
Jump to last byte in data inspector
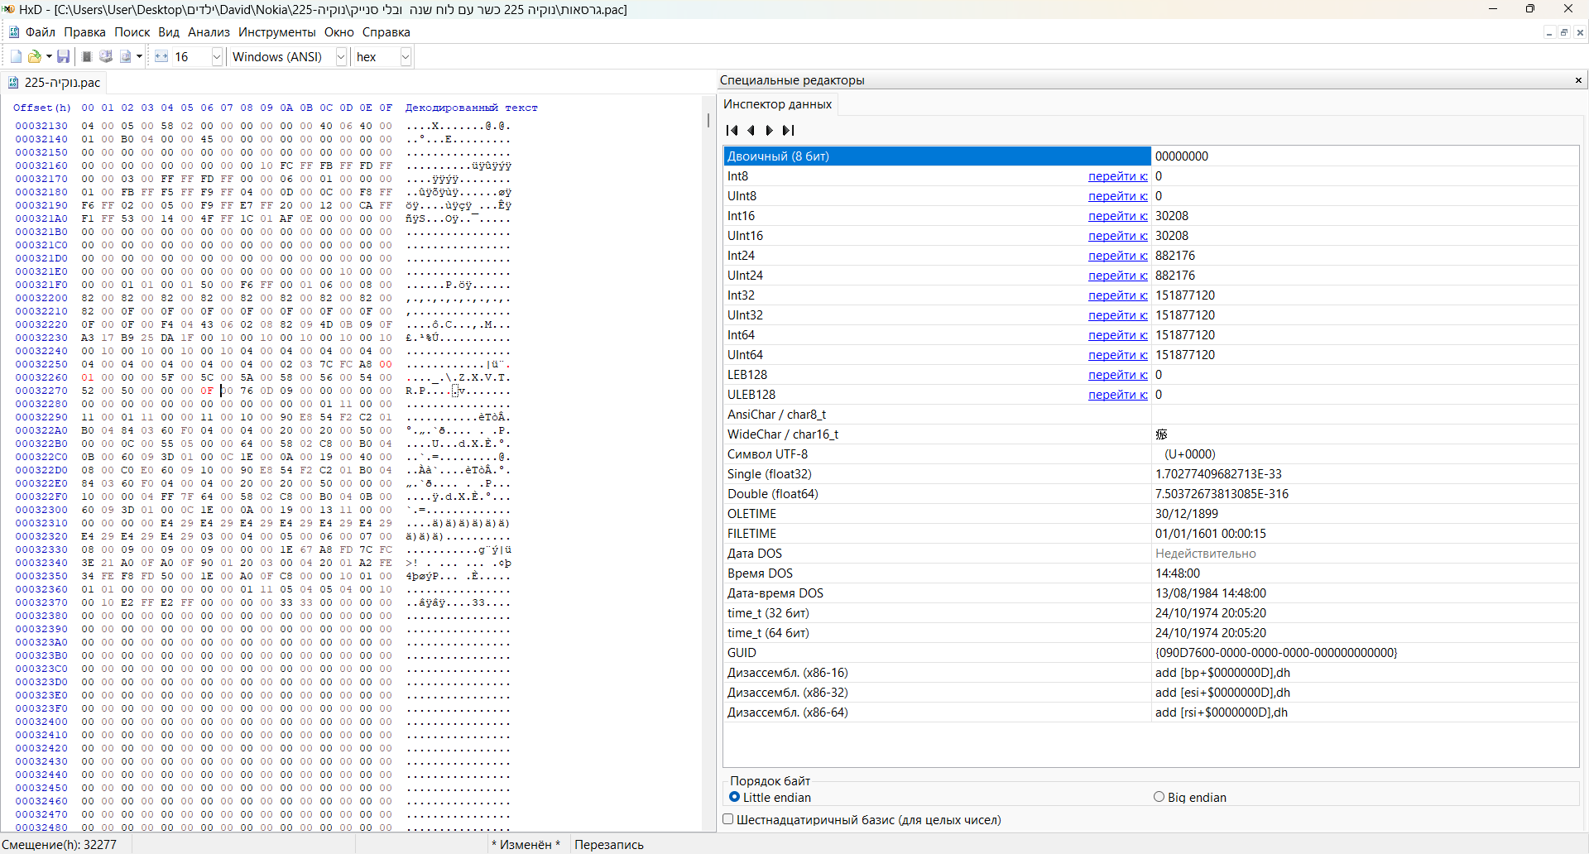click(789, 130)
